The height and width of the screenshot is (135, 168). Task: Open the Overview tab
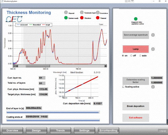click(x=12, y=131)
